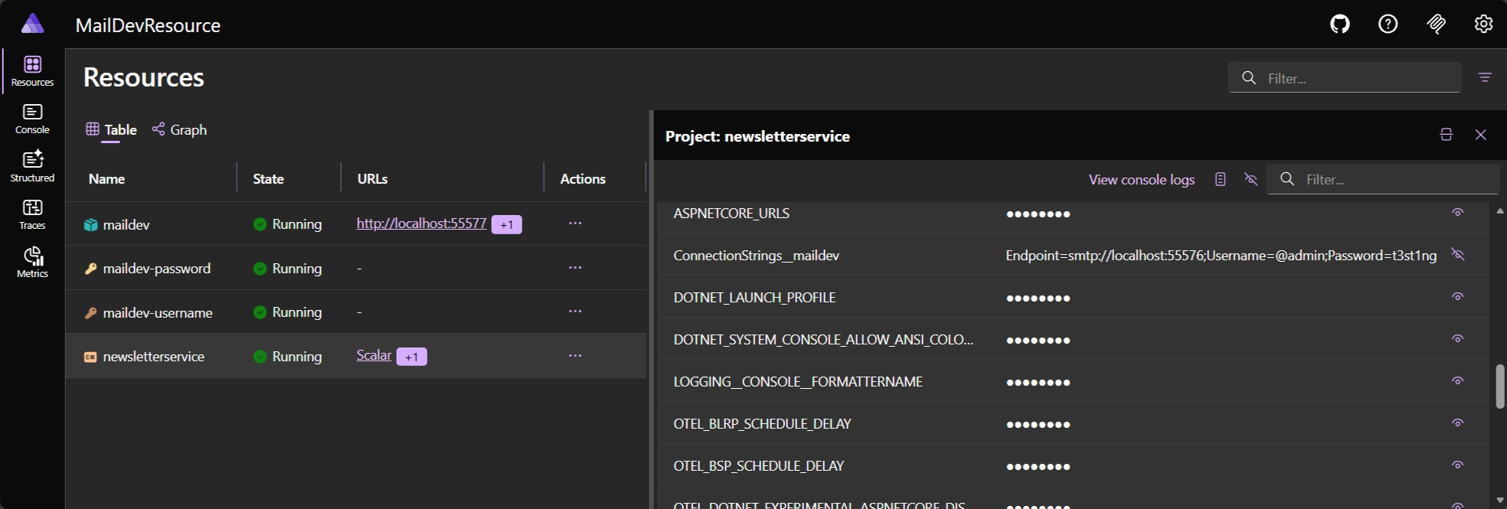Viewport: 1507px width, 509px height.
Task: Expand maildev extra URLs +1 badge
Action: point(506,224)
